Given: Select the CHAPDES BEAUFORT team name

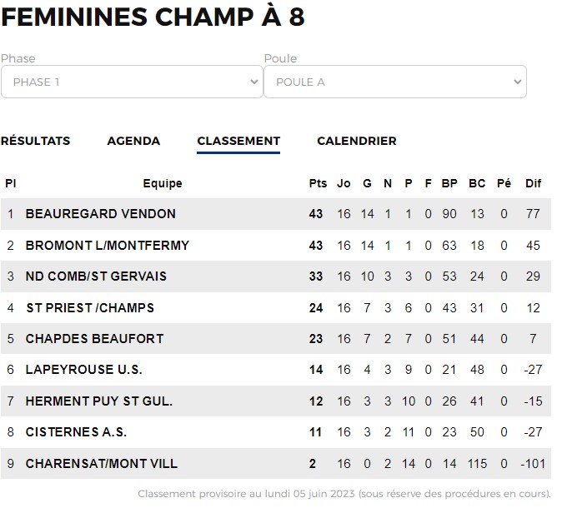Looking at the screenshot, I should (94, 339).
